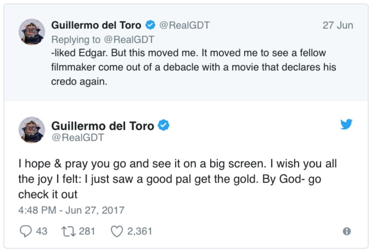Open the 27 Jun date link

click(x=338, y=25)
